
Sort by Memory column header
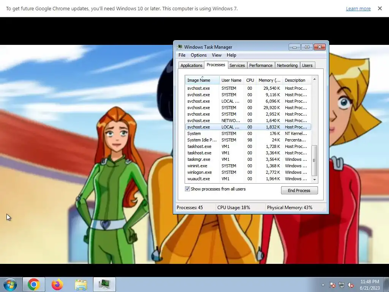click(269, 80)
